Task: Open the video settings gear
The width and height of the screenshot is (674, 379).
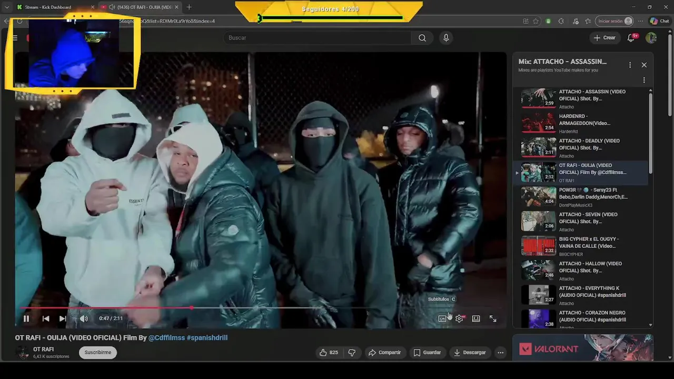Action: click(x=459, y=318)
